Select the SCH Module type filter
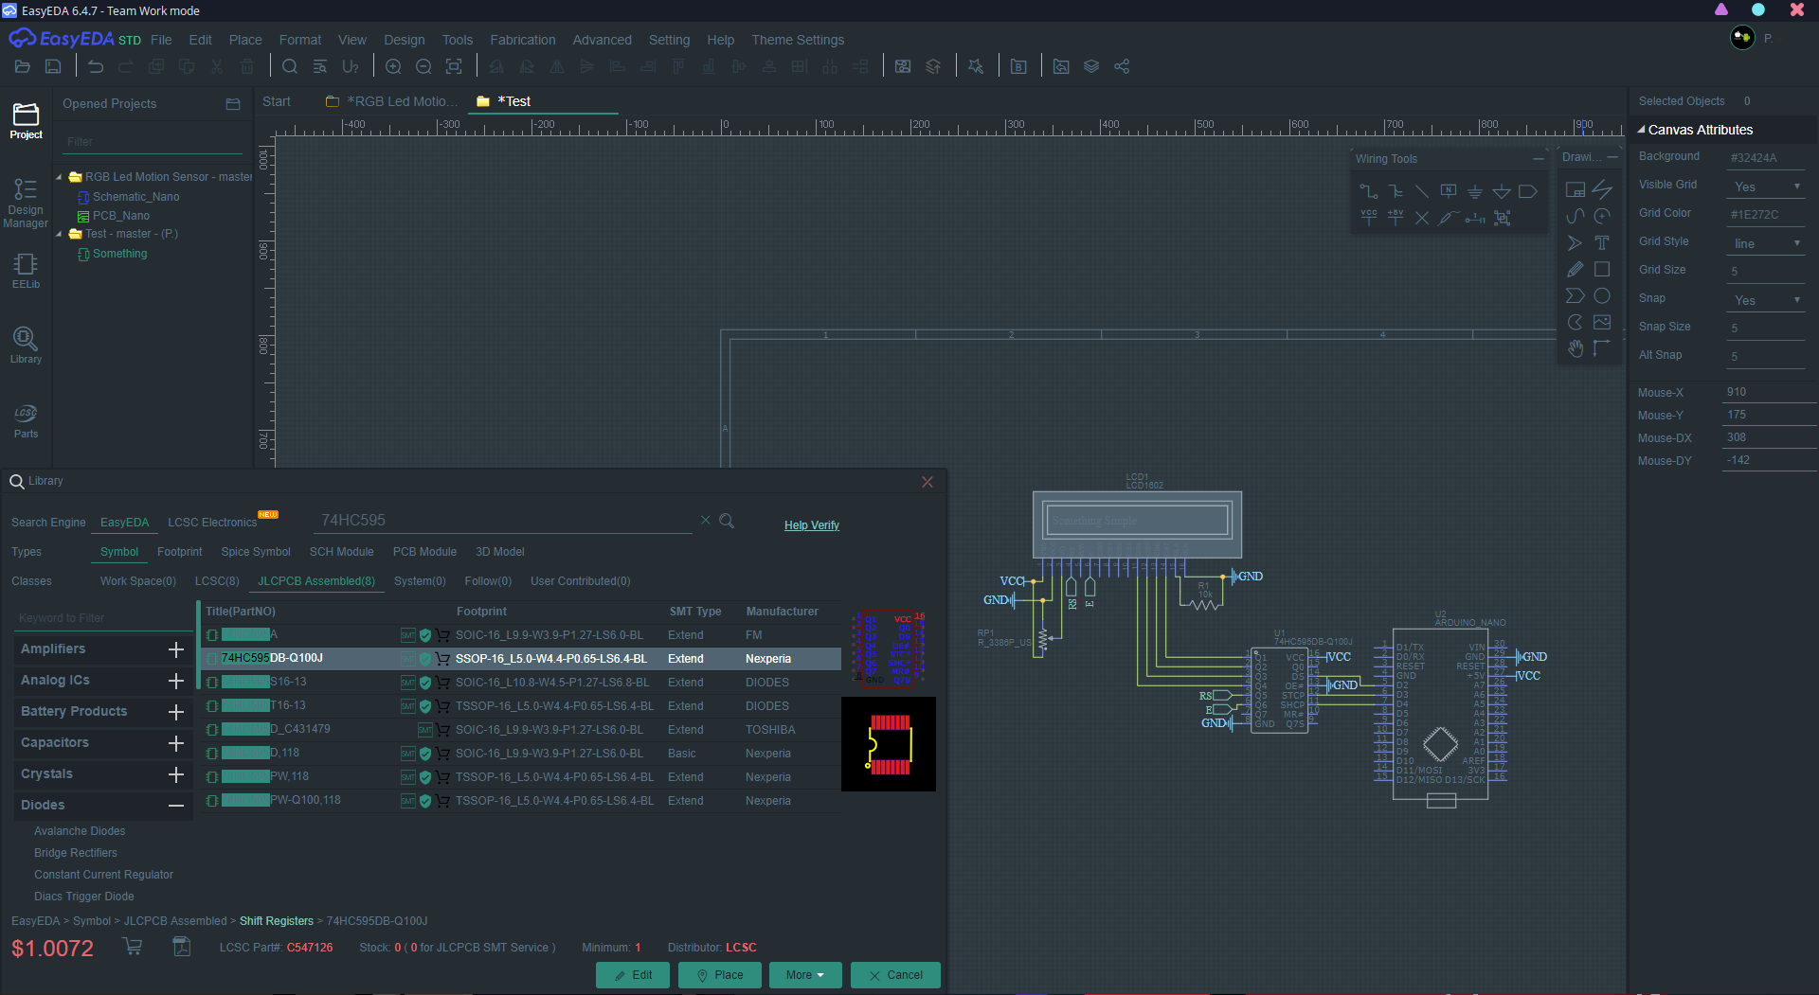 [x=342, y=552]
